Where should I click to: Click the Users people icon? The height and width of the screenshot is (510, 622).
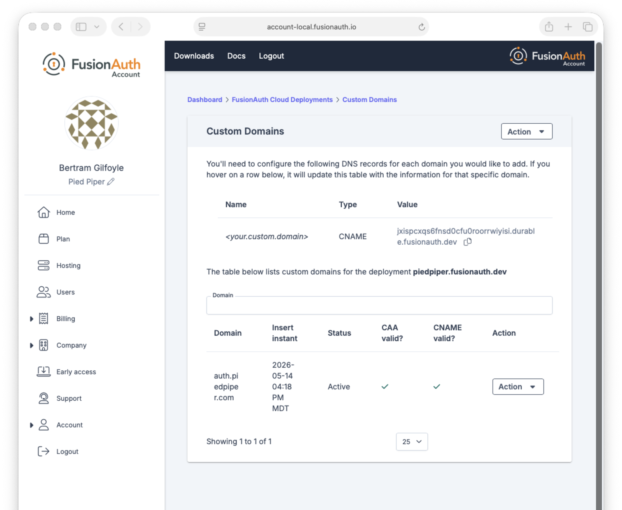(44, 292)
